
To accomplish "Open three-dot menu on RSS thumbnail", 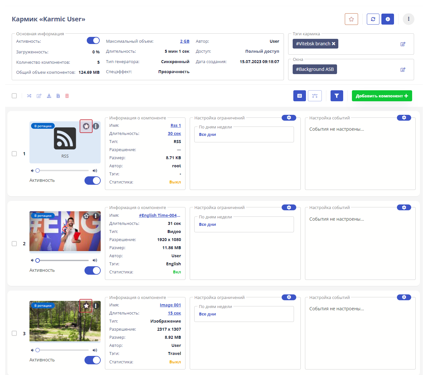I will (x=96, y=126).
